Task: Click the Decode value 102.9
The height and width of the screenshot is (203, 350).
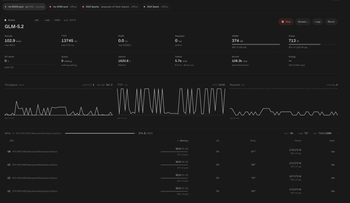Action: [10, 41]
